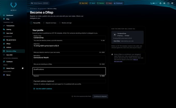The height and width of the screenshot is (108, 176).
Task: Toggle balance visibility eye icon
Action: [164, 3]
